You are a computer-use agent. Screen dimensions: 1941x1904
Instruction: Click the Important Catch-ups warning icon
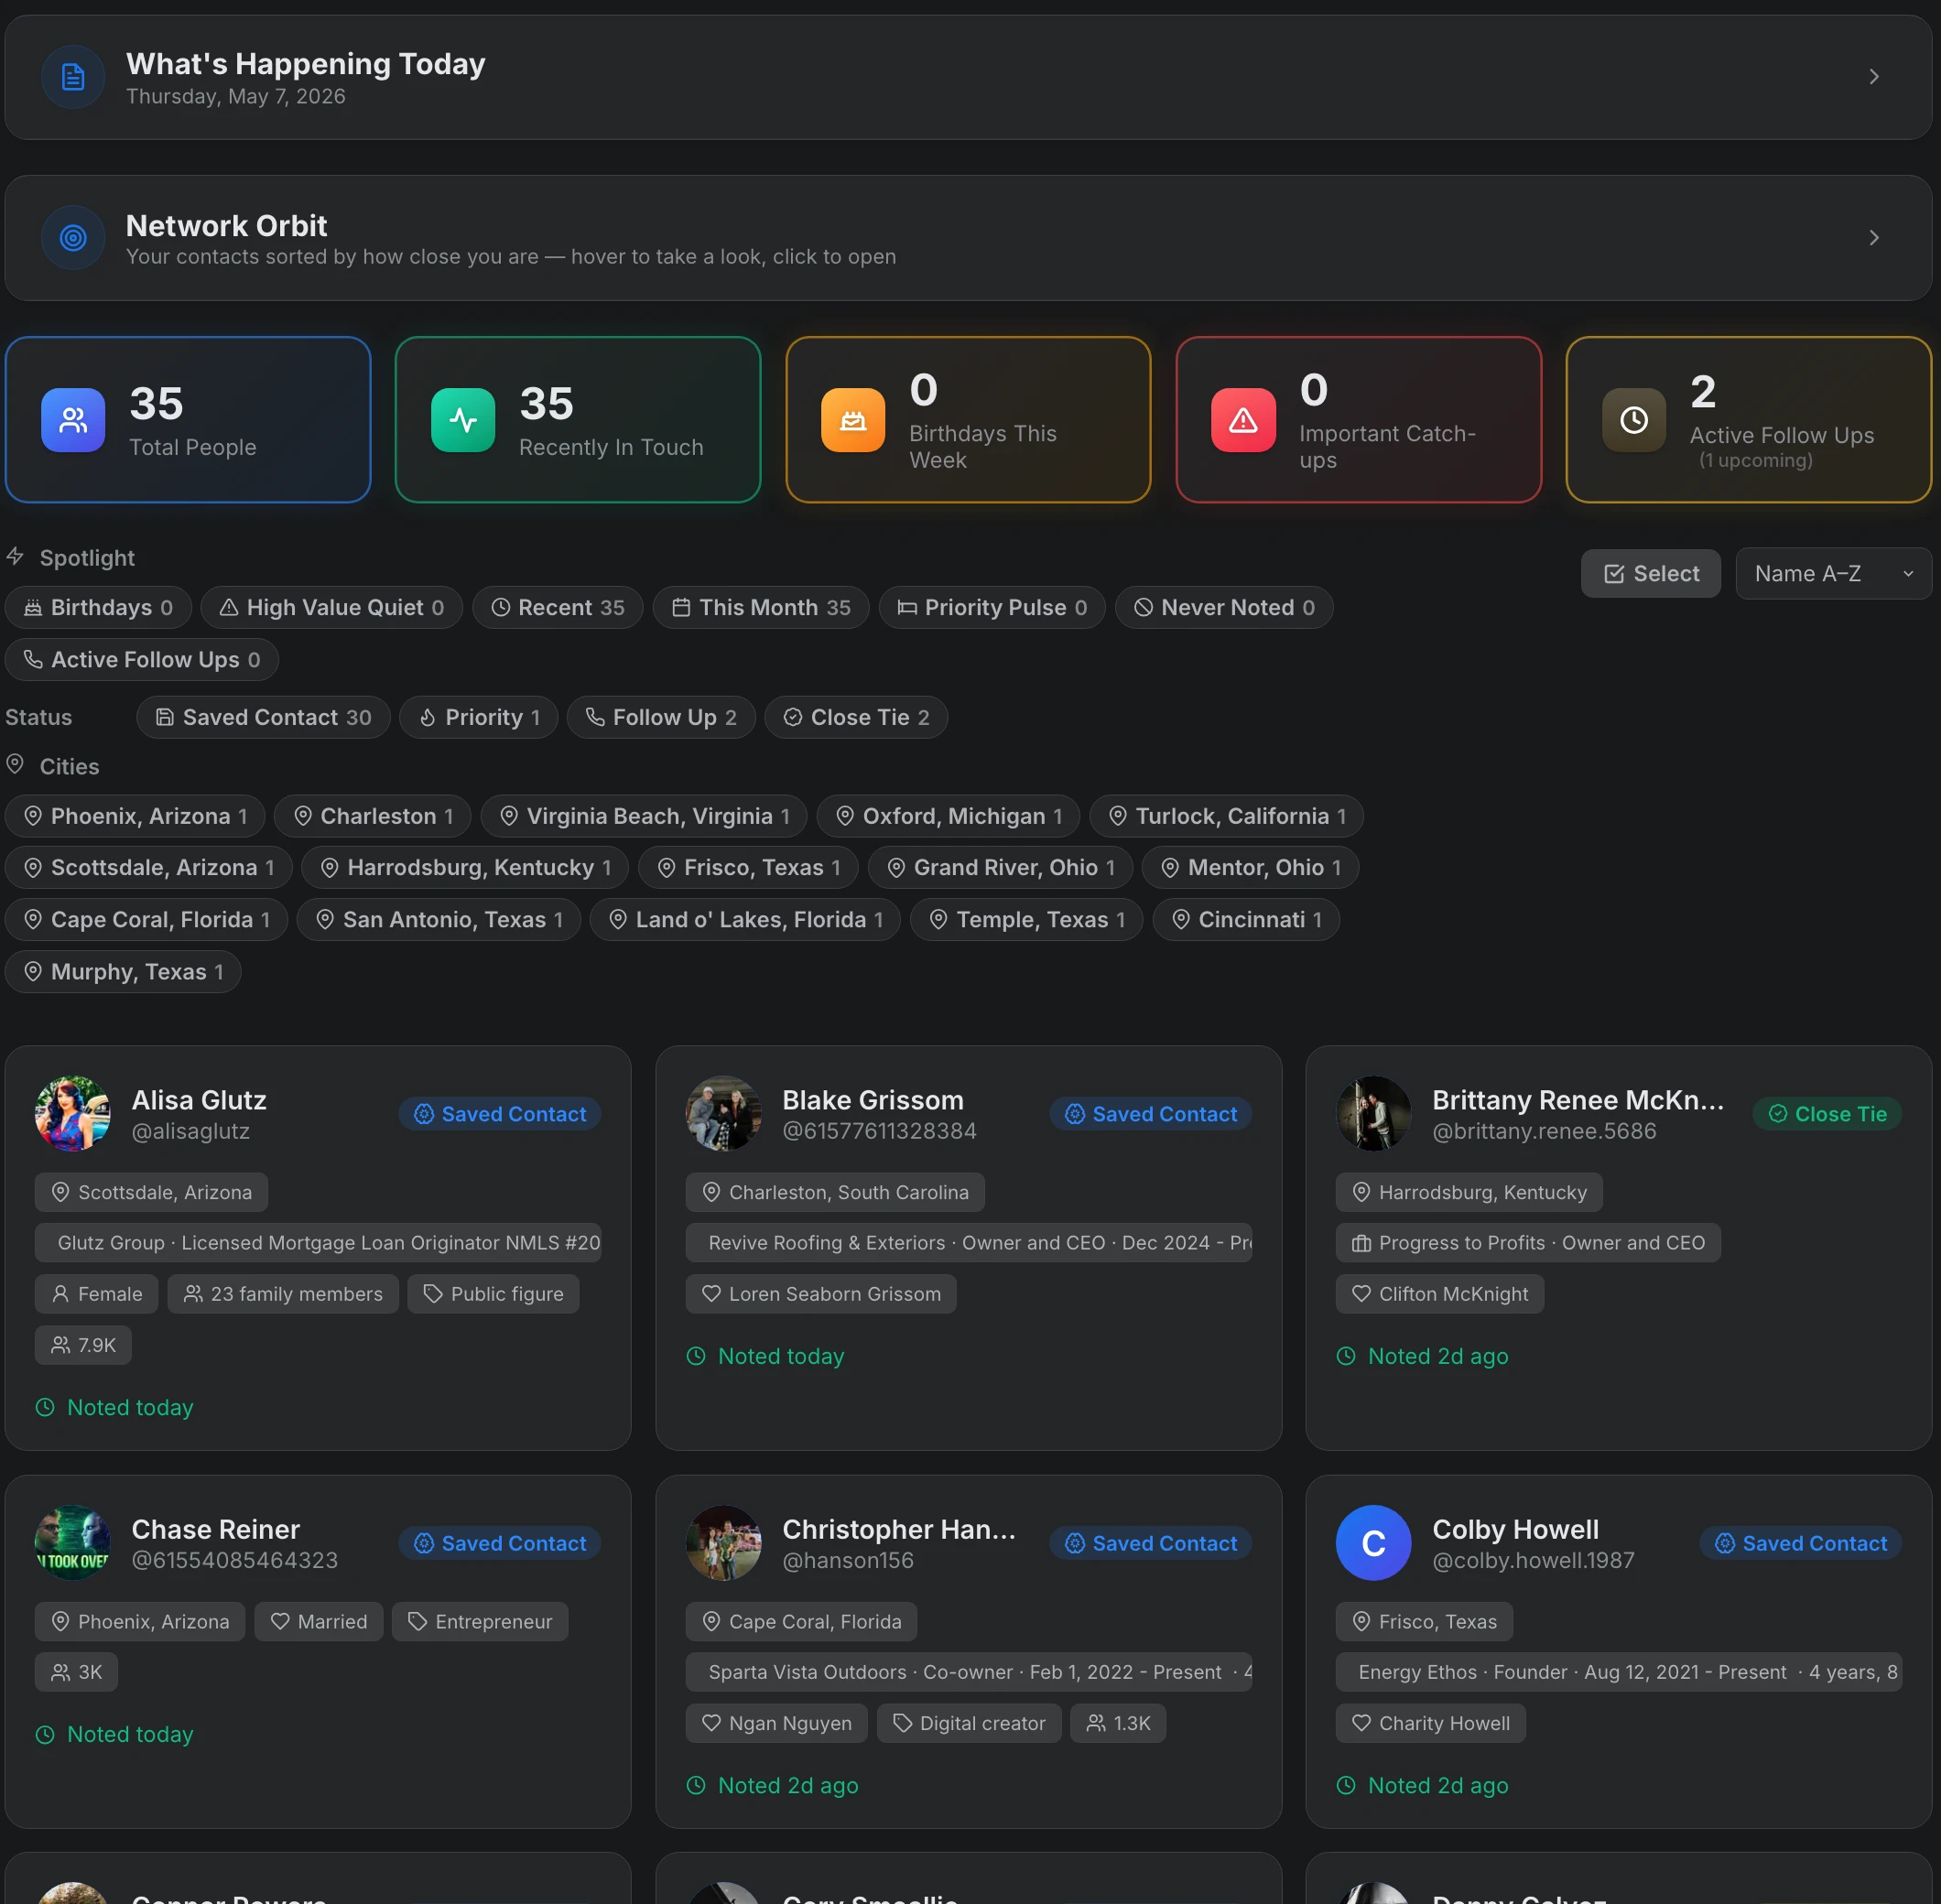click(x=1243, y=420)
